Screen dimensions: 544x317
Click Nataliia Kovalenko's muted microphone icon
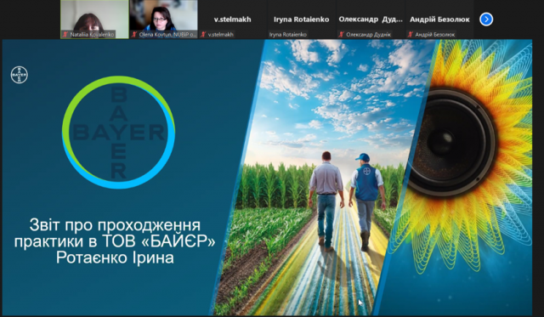65,34
